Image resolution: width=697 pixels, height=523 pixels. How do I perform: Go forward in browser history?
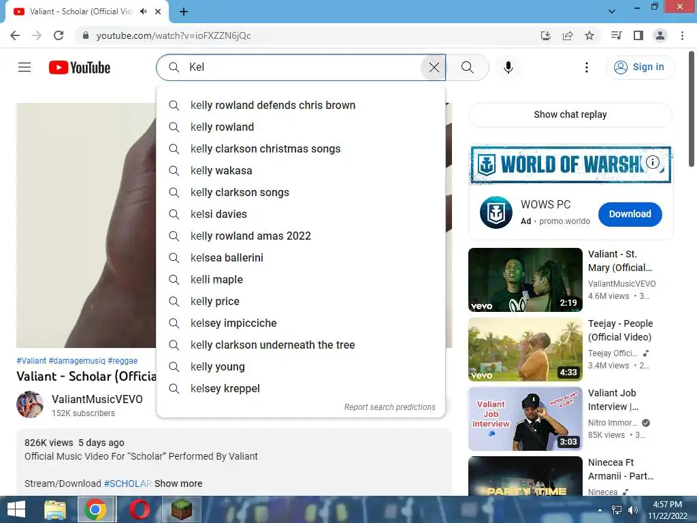pos(37,35)
